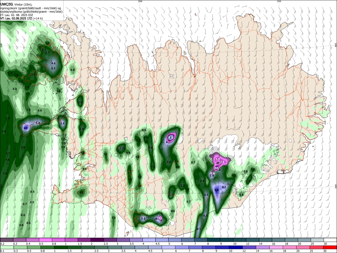The height and width of the screenshot is (253, 337).
Task: Pick the swatch between 0.5 and 0.8 on snow scale
Action: click(x=45, y=240)
